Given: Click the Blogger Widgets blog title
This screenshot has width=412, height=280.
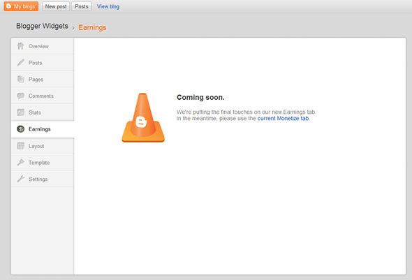Looking at the screenshot, I should point(42,26).
